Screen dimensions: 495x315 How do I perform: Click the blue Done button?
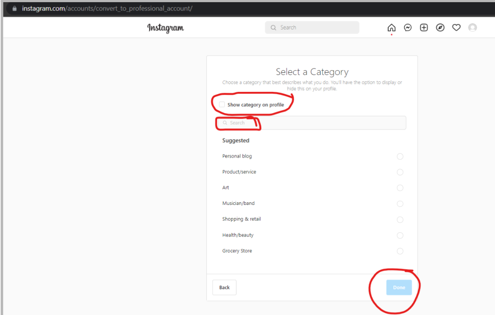point(399,288)
